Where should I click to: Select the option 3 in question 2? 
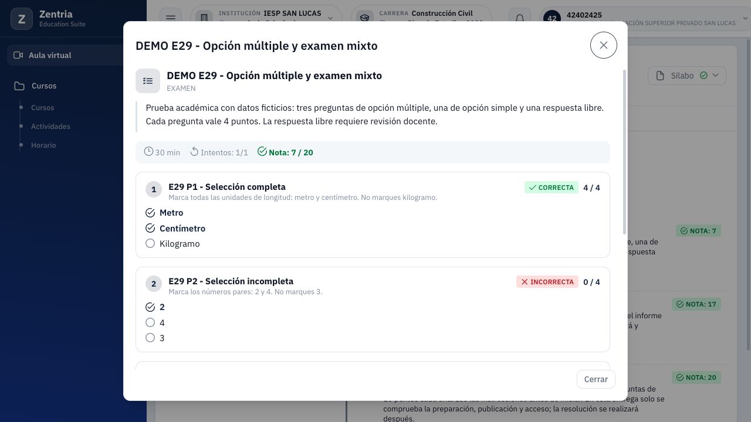click(x=150, y=338)
